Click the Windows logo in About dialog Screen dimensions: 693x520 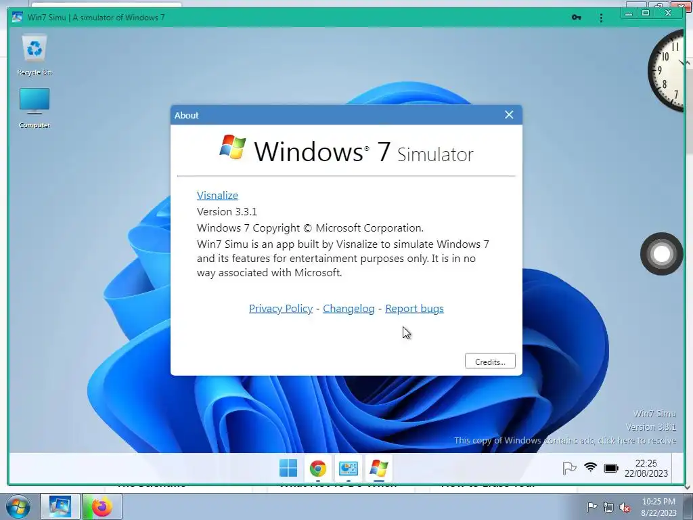233,147
